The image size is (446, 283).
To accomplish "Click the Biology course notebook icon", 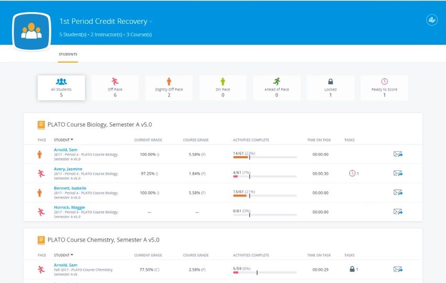I will click(x=41, y=125).
